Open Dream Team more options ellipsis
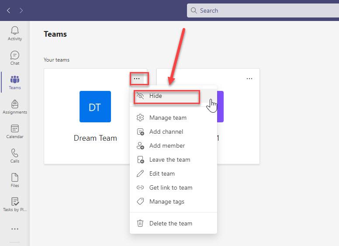The image size is (339, 246). [137, 79]
